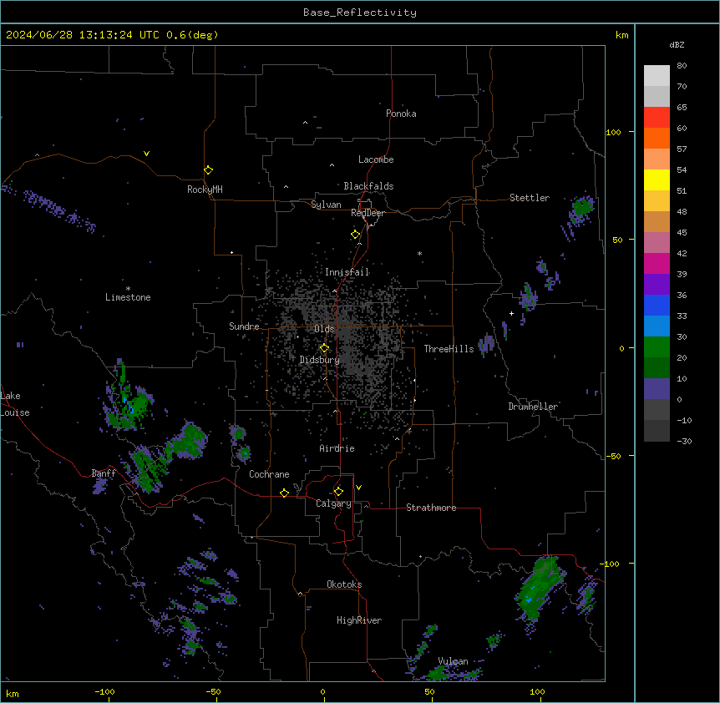
Task: Click the Lacombe city label
Action: pyautogui.click(x=376, y=159)
